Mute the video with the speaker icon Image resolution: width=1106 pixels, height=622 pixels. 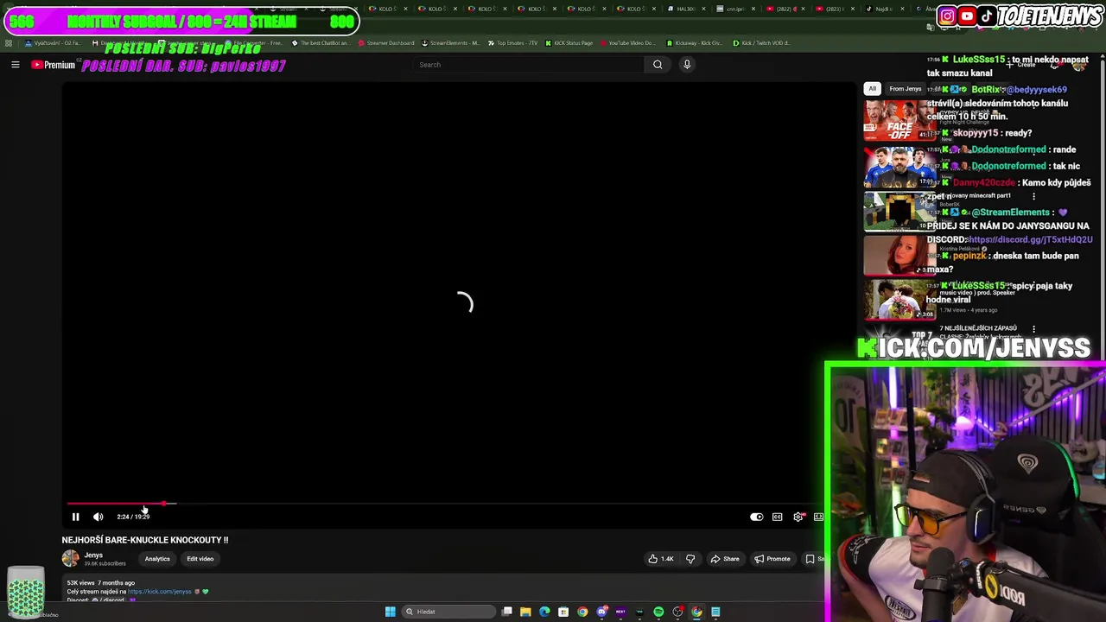coord(98,517)
